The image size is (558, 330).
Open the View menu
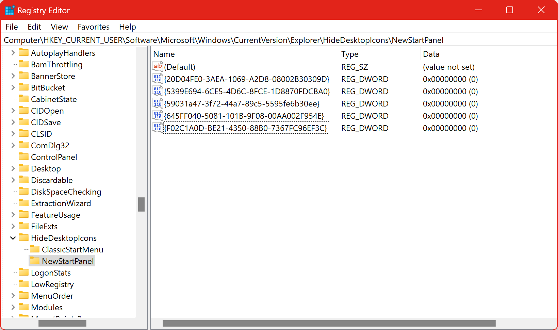60,27
